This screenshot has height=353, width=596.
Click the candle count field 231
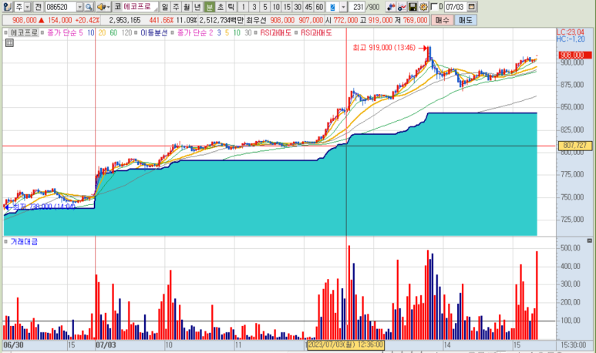click(x=357, y=7)
